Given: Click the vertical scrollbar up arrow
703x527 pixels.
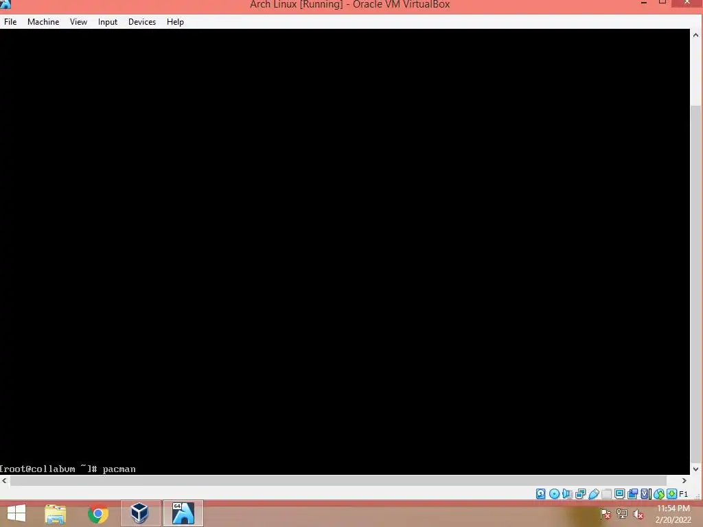Looking at the screenshot, I should 696,35.
